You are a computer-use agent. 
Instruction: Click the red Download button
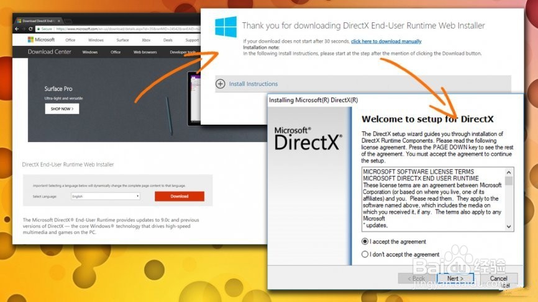point(180,196)
